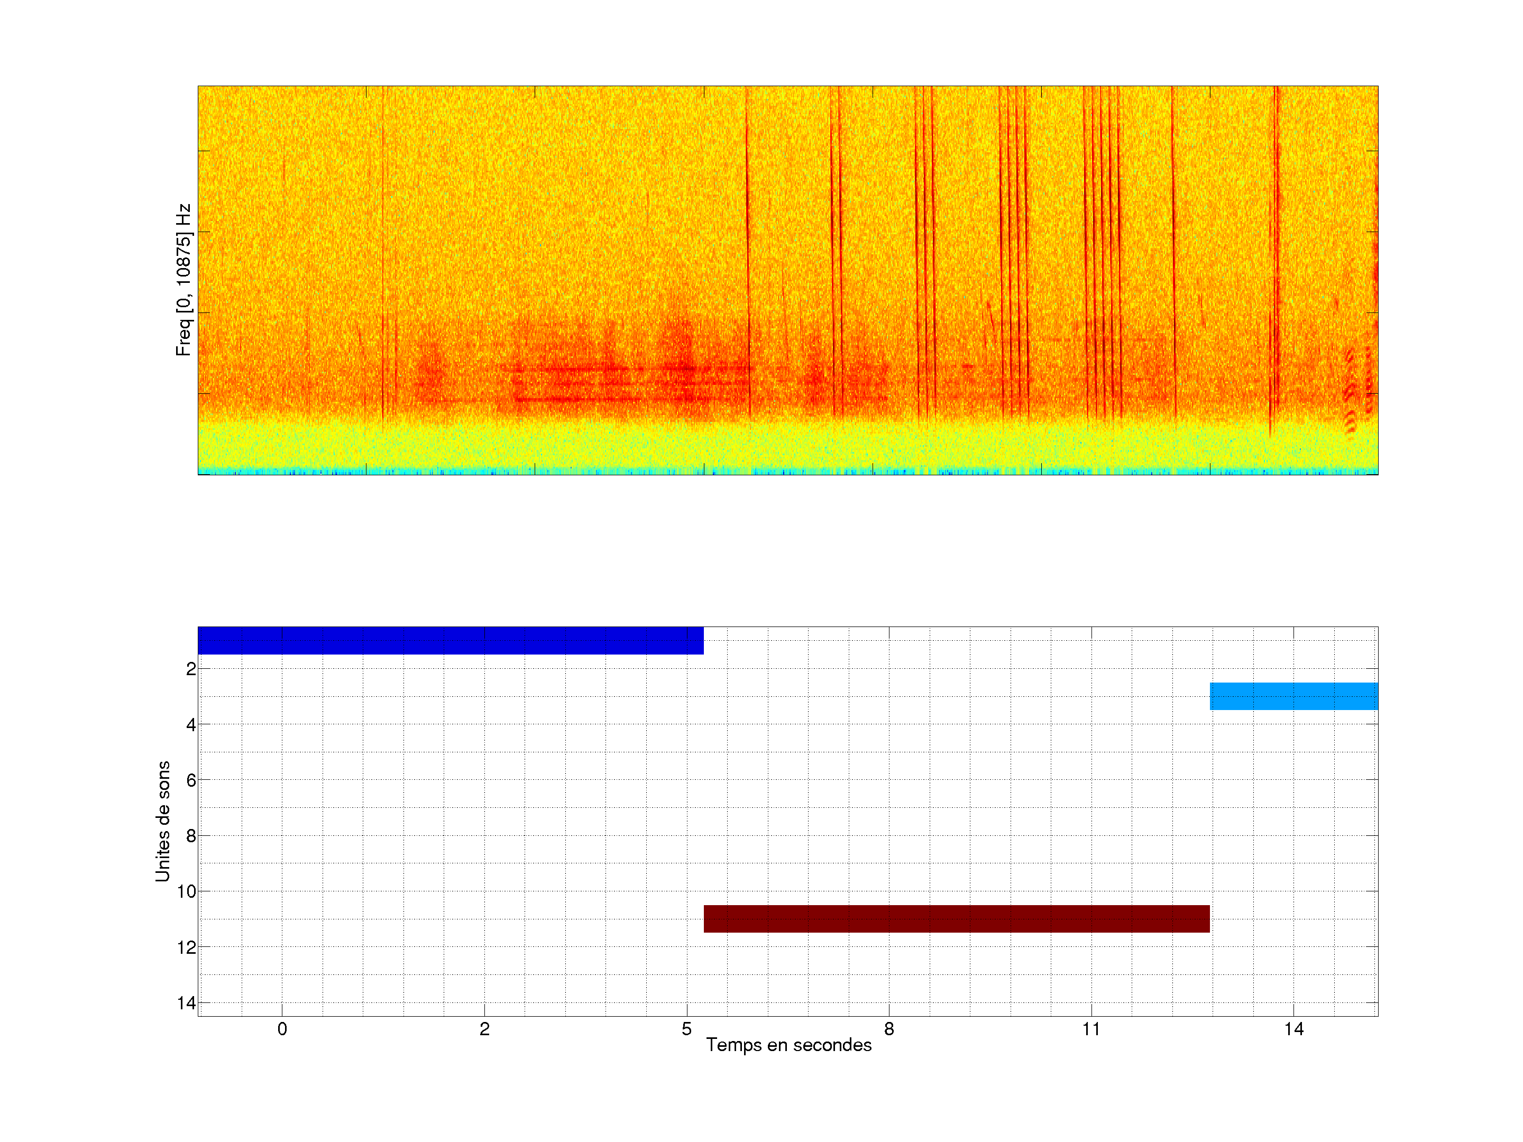1523x1142 pixels.
Task: Click x-axis tick label 5
Action: pos(686,1029)
